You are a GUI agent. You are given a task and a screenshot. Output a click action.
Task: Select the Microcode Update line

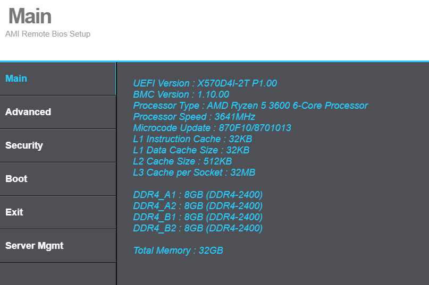click(x=212, y=128)
